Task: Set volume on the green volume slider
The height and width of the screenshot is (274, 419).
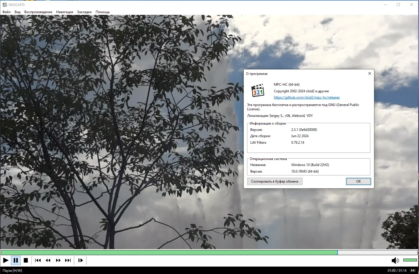Action: pos(410,260)
